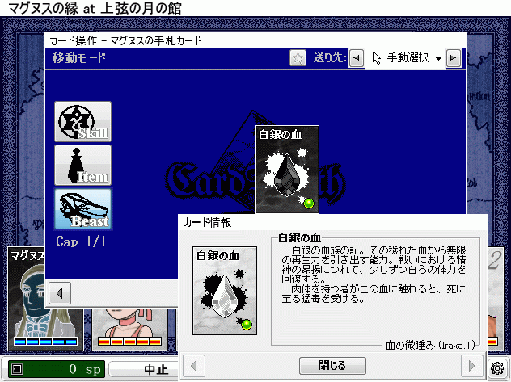Select the girl character portrait with red bars
The image size is (511, 382).
[x=129, y=330]
